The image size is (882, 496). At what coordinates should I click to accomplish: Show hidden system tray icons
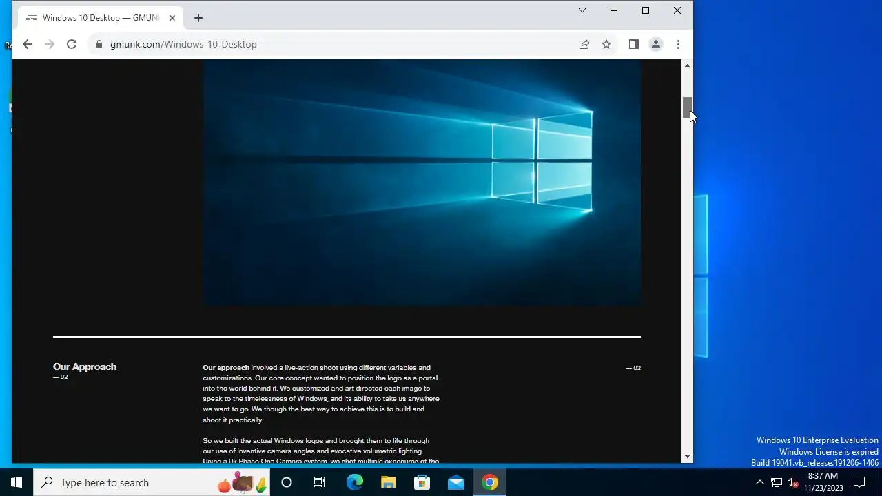(760, 482)
